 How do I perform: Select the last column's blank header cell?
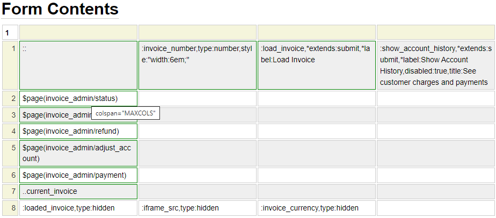pyautogui.click(x=435, y=32)
